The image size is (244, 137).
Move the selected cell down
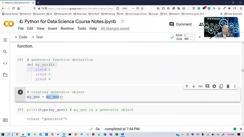(194, 86)
